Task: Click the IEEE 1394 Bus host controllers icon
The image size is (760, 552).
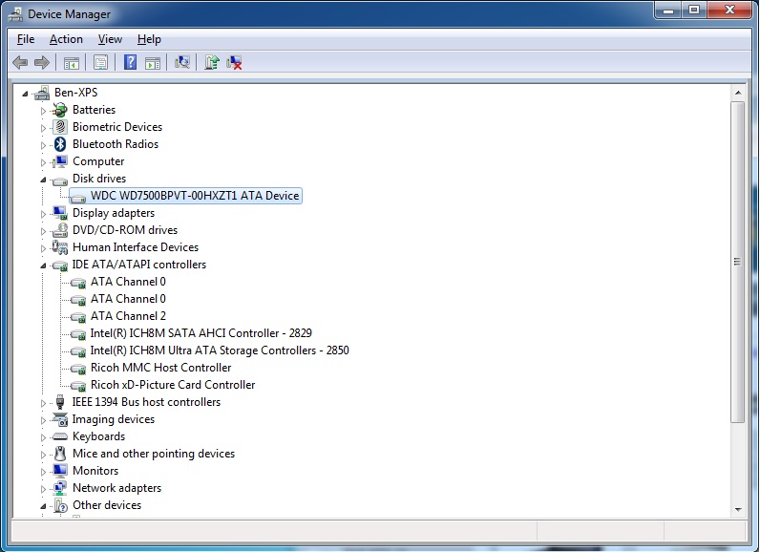Action: tap(60, 402)
